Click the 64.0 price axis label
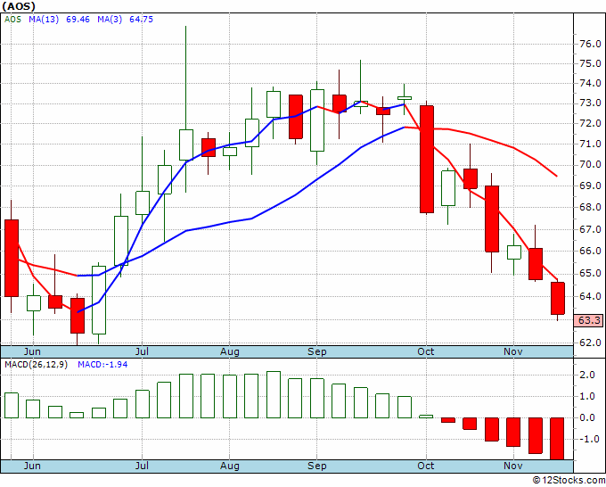 (590, 296)
